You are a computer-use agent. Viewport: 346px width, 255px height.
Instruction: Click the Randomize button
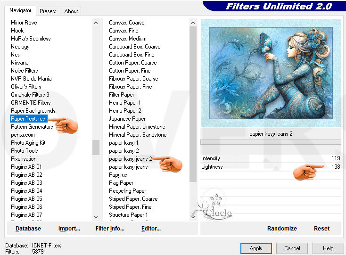coord(282,228)
